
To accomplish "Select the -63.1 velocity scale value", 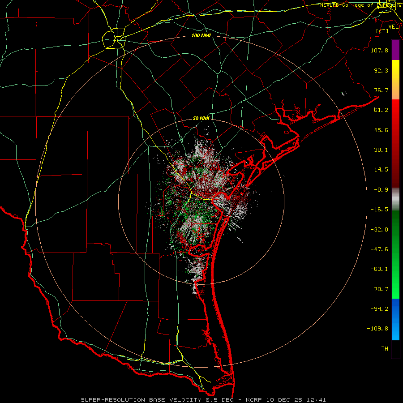I will point(379,269).
